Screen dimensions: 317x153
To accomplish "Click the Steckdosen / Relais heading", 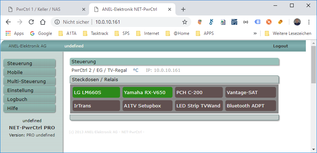I will [x=95, y=80].
